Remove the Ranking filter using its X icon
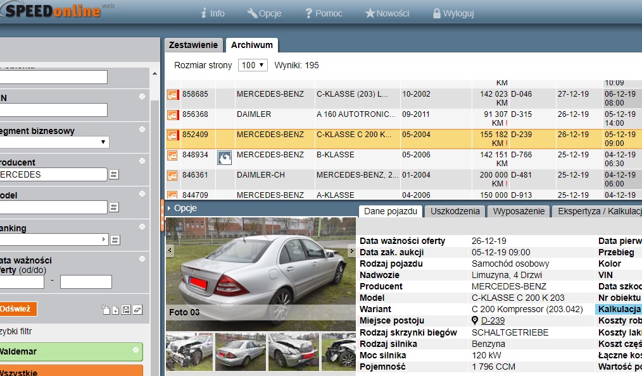 coord(142,227)
